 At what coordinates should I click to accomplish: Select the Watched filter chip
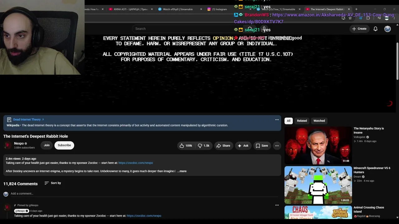[x=319, y=121]
